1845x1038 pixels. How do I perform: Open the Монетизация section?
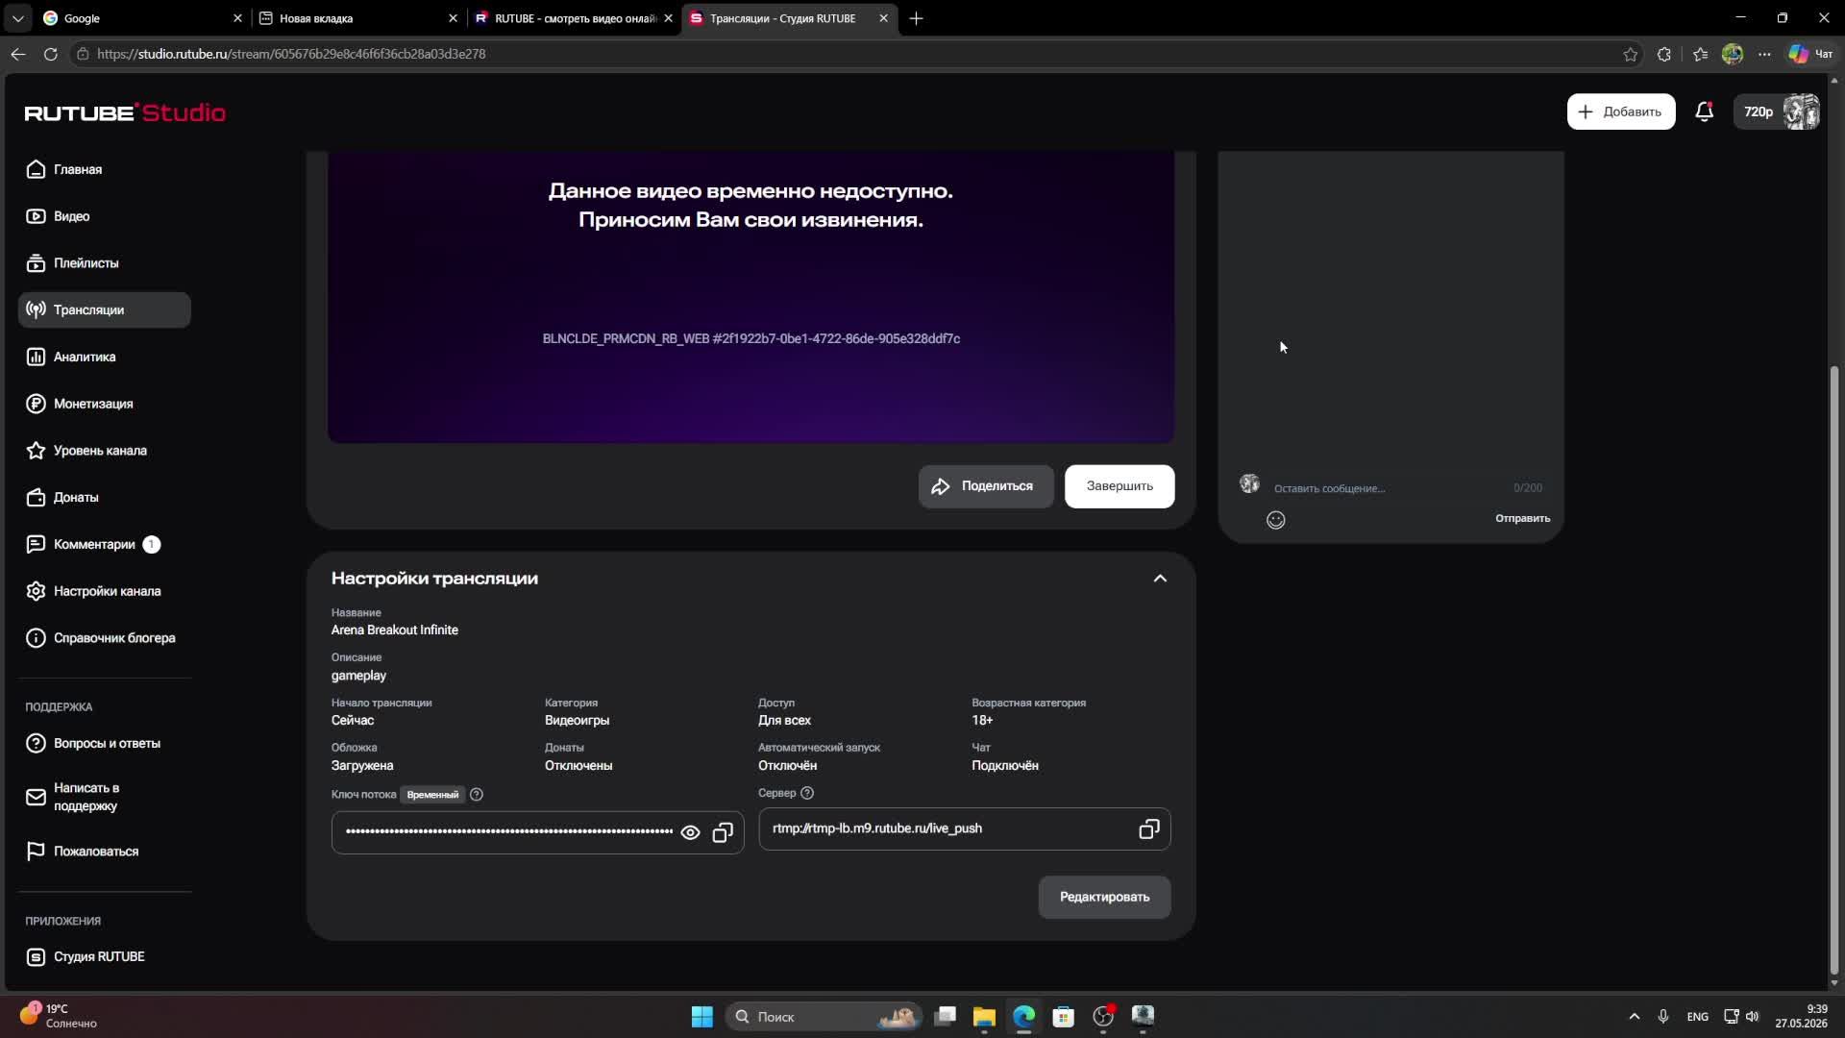(104, 404)
